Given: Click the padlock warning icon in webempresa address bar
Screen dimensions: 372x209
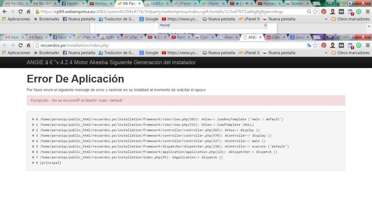Looking at the screenshot, I should (37, 11).
